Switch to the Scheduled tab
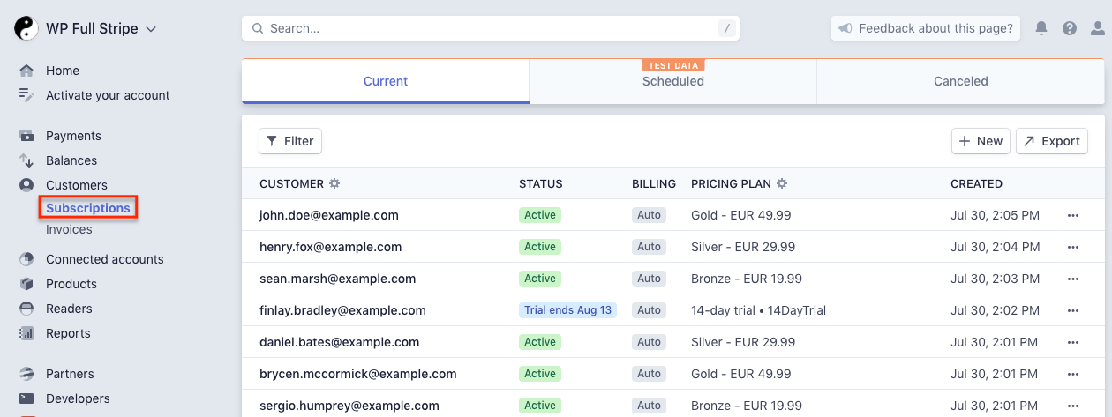The width and height of the screenshot is (1112, 417). 672,81
